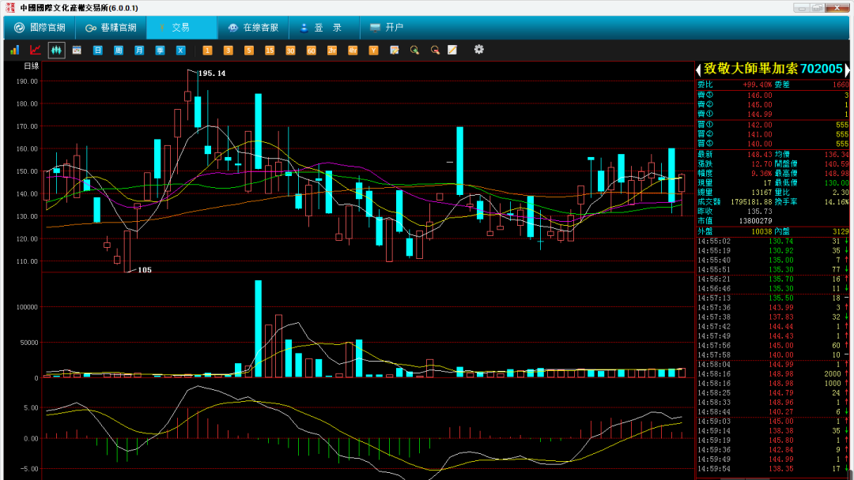Go to next product with right arrow

(847, 69)
